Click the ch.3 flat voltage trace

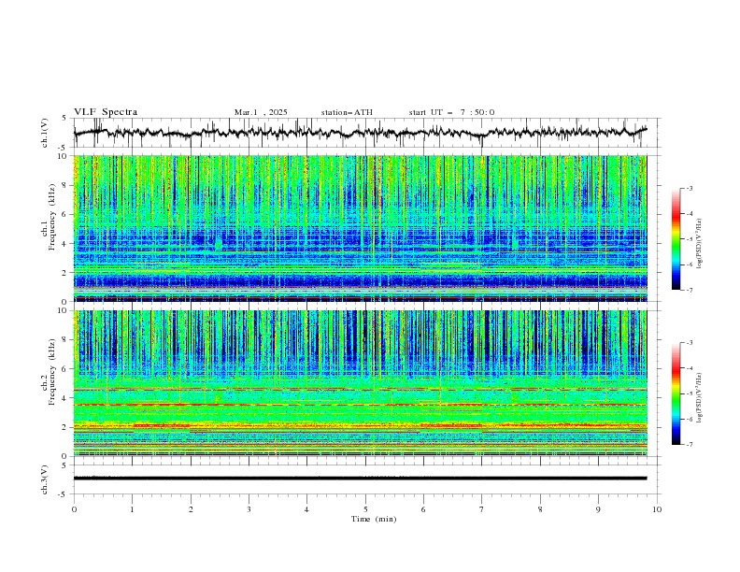tap(361, 479)
